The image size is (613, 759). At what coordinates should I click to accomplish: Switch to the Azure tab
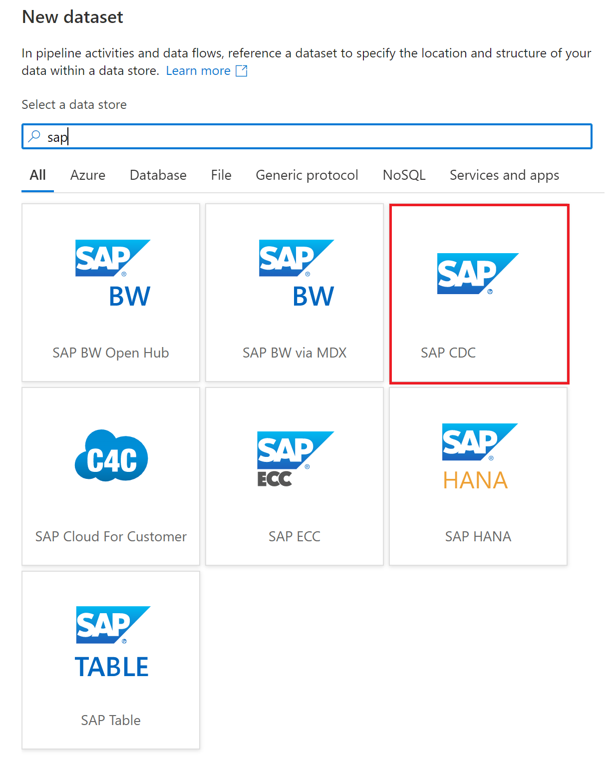(x=87, y=175)
